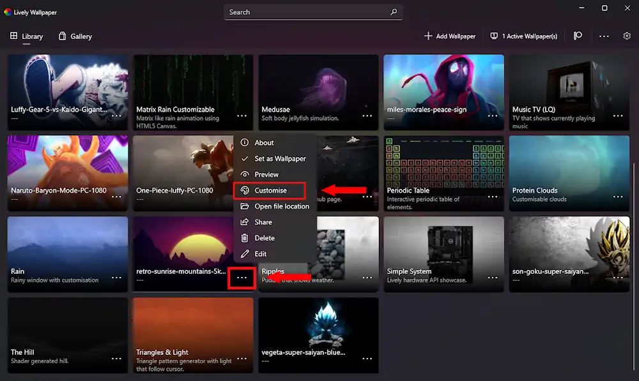Open options dots for Protein Clouds

[x=618, y=197]
